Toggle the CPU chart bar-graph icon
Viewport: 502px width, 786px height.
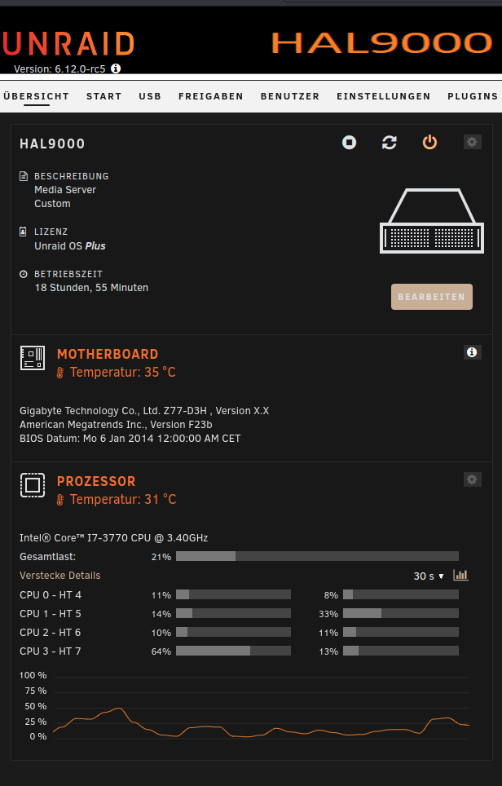(x=460, y=575)
